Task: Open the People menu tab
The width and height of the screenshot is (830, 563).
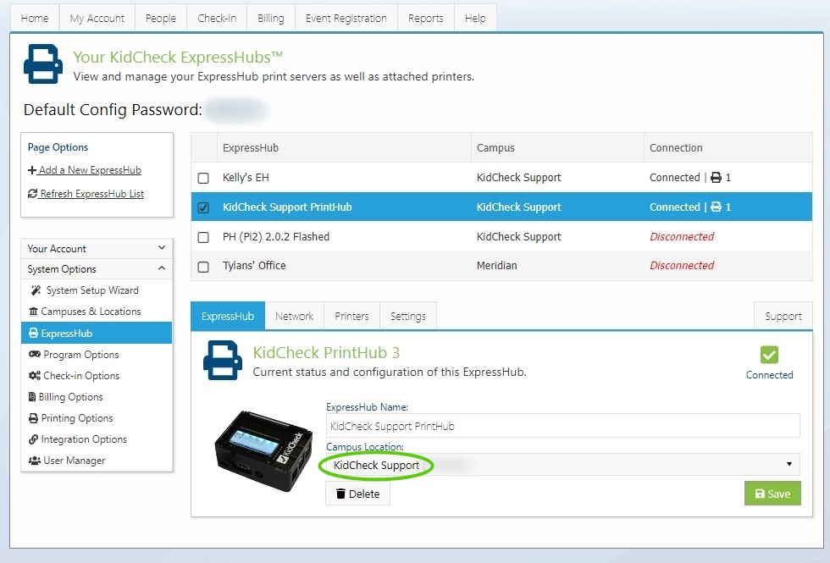Action: pos(161,18)
